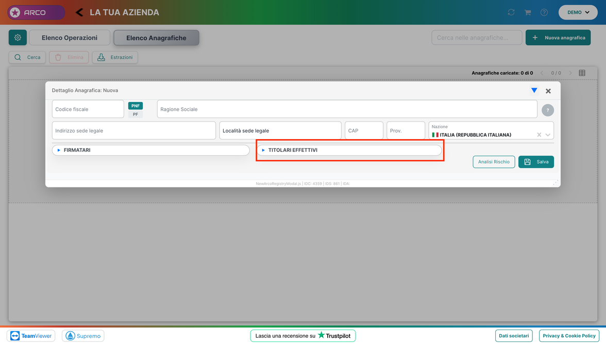Image resolution: width=606 pixels, height=344 pixels.
Task: Switch to the Elenco Anagrafiche tab
Action: (156, 38)
